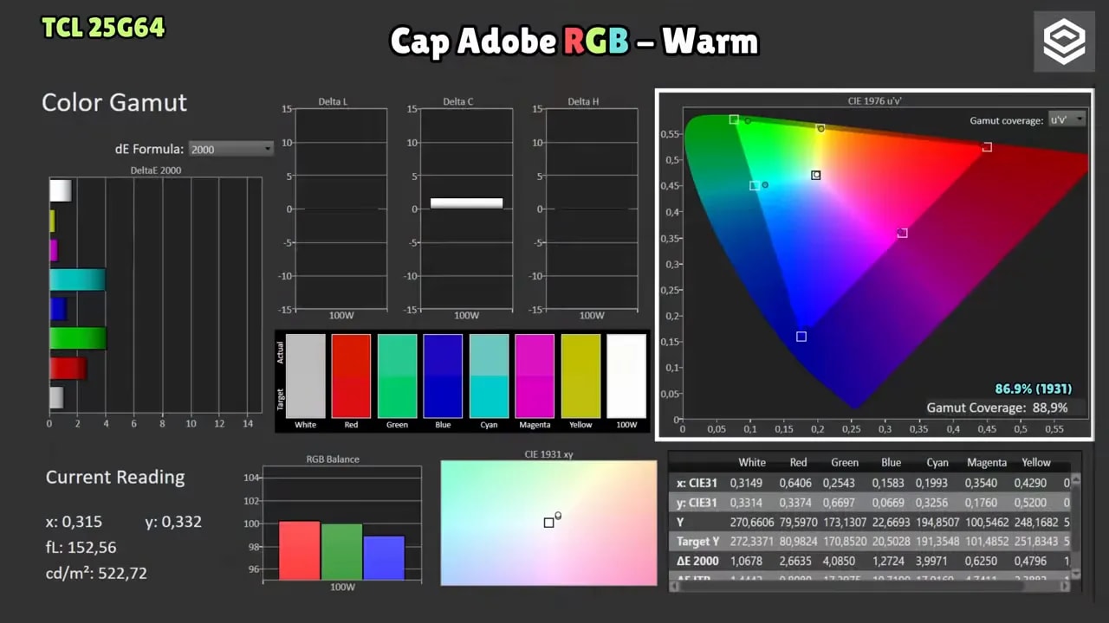Image resolution: width=1109 pixels, height=623 pixels.
Task: Click the CIE 1931 xy chart thumbnail
Action: pyautogui.click(x=548, y=523)
